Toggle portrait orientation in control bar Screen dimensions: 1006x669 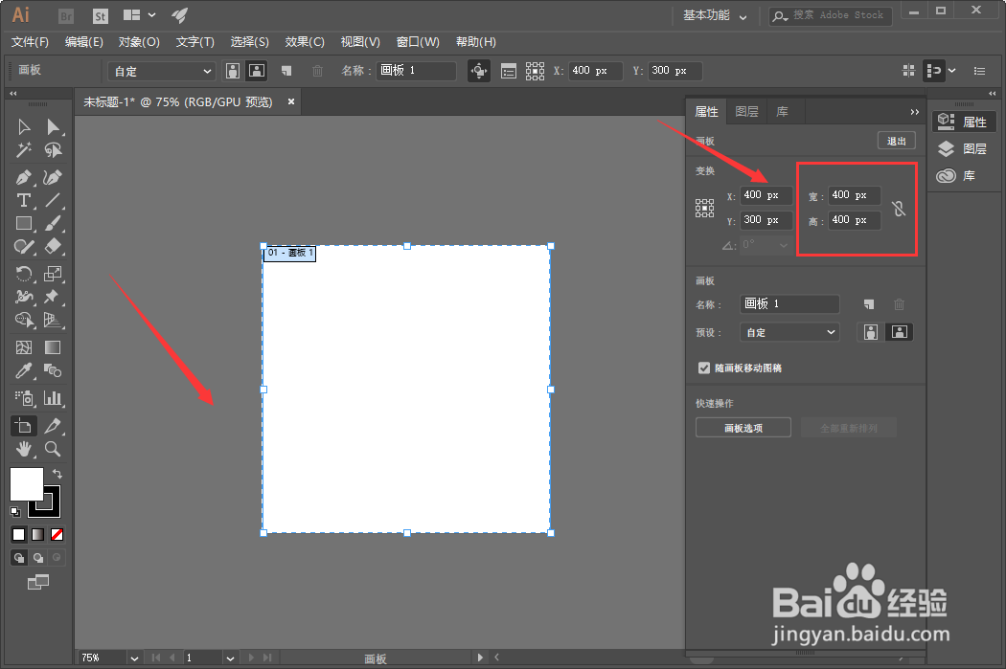click(x=234, y=71)
